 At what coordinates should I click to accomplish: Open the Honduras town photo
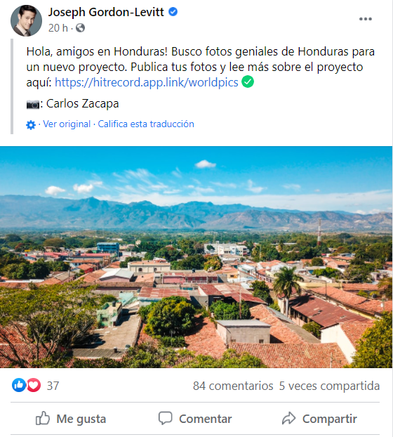point(196,257)
